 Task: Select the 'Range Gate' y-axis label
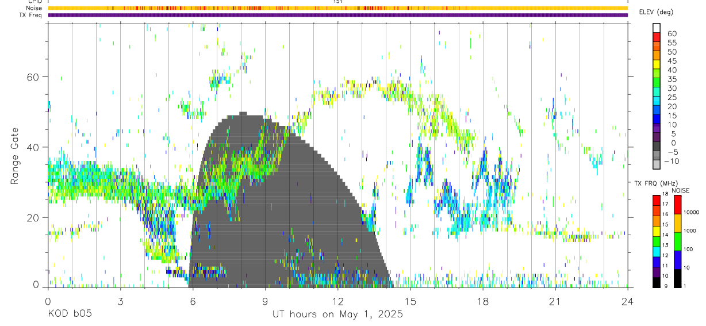pyautogui.click(x=15, y=156)
